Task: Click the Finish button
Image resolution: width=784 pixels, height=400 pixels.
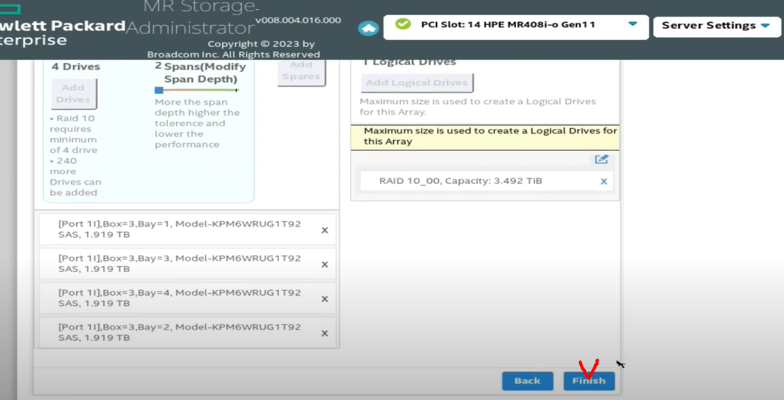Action: (x=589, y=381)
